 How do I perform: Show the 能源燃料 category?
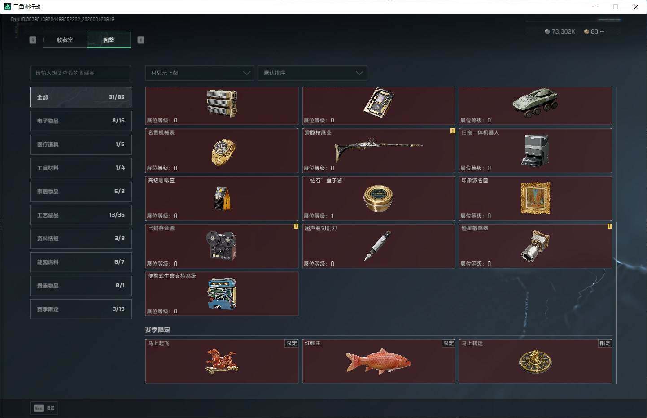(x=81, y=262)
